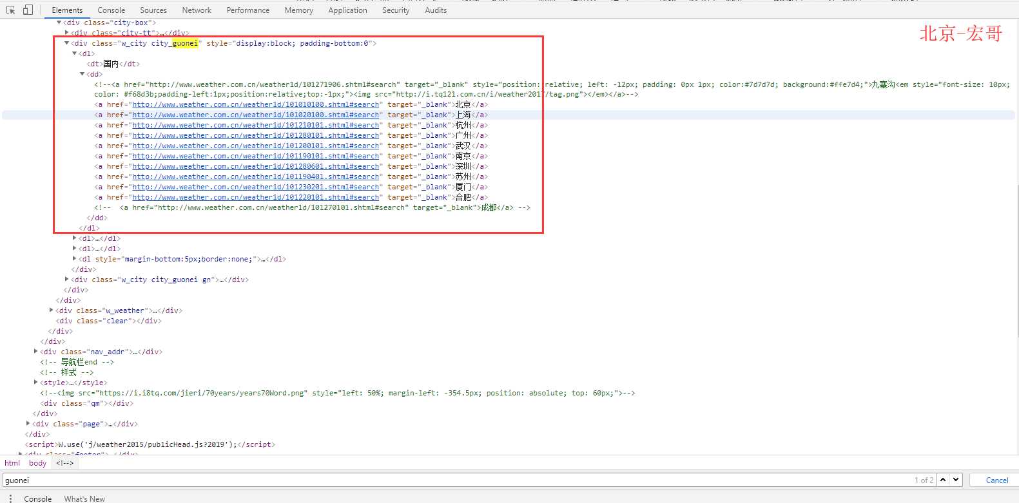Expand the page div node

pyautogui.click(x=28, y=424)
